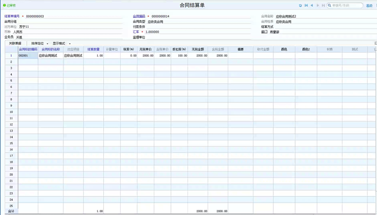Jump to the first record icon

(306, 5)
